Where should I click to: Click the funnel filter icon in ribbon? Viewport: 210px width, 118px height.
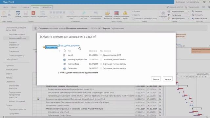pyautogui.click(x=169, y=15)
